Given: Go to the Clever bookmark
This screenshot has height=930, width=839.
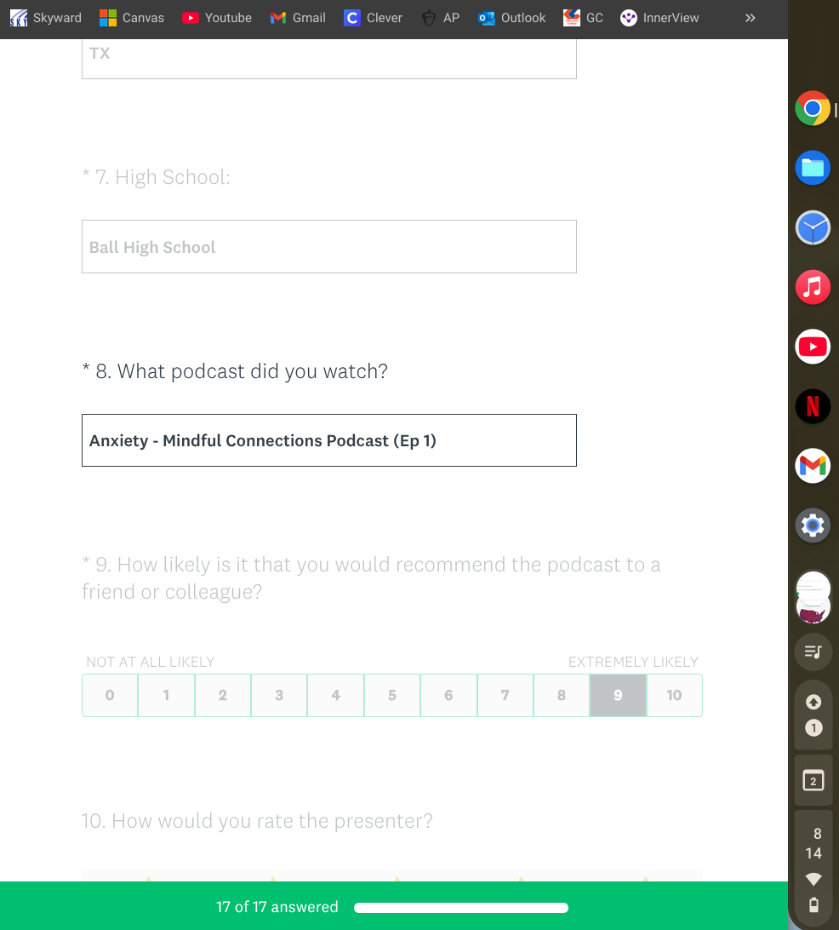Looking at the screenshot, I should tap(373, 18).
